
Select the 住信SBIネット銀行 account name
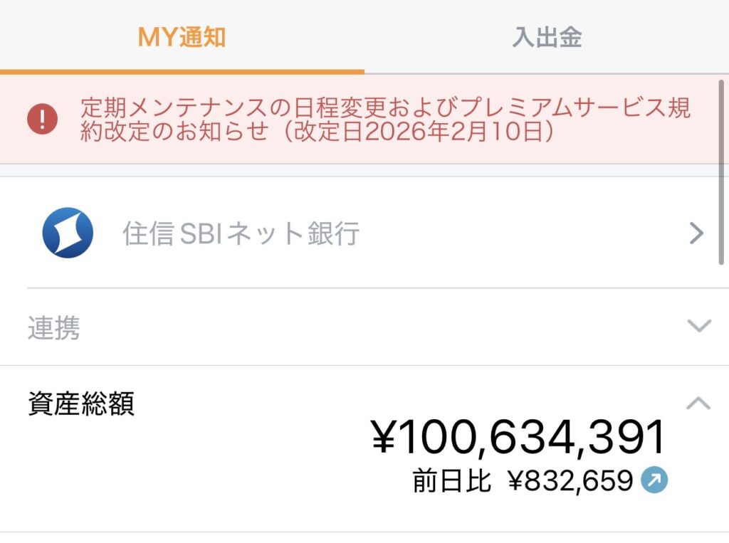coord(241,233)
